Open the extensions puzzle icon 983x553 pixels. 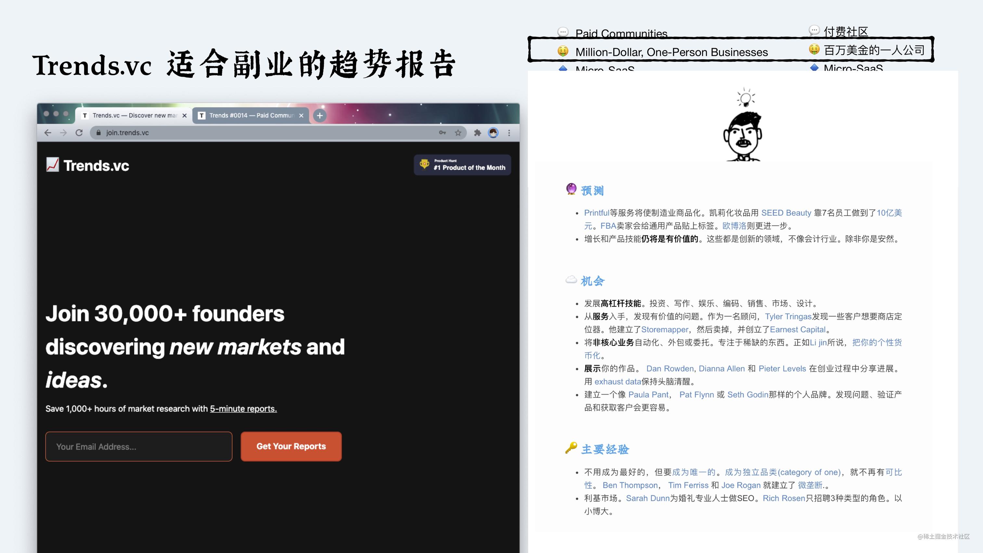point(478,132)
